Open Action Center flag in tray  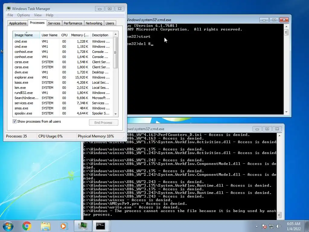click(x=264, y=226)
